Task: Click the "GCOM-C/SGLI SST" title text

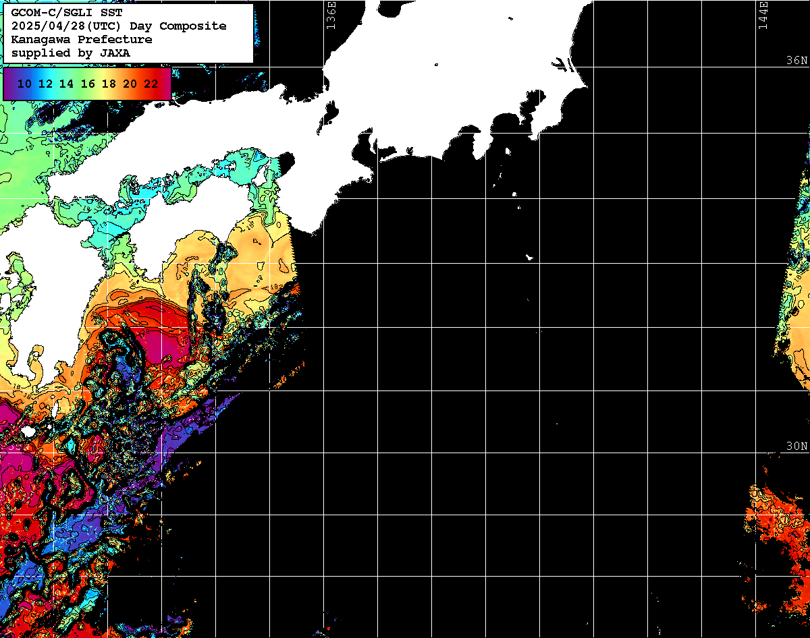Action: (x=66, y=13)
